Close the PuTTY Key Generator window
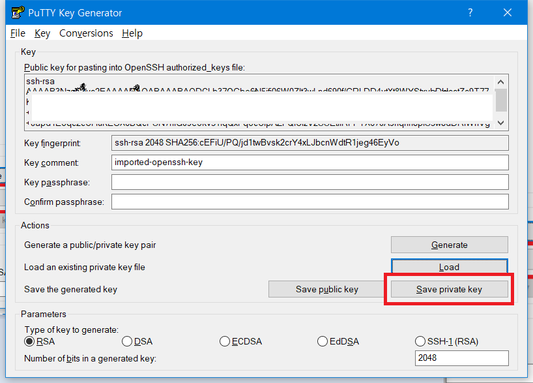The width and height of the screenshot is (533, 383). [x=508, y=12]
